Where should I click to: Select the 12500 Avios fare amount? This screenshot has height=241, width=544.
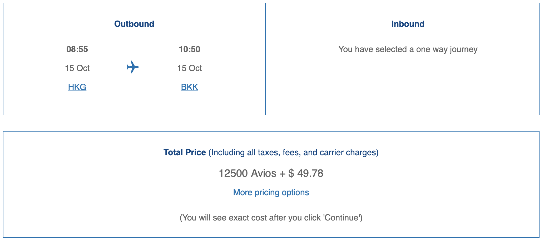click(x=246, y=173)
